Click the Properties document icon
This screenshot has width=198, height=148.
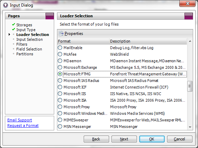(x=61, y=34)
